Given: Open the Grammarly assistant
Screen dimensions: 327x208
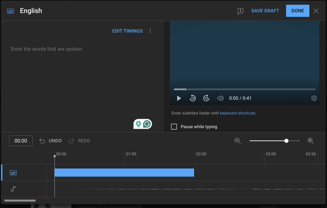Looking at the screenshot, I should pos(146,124).
